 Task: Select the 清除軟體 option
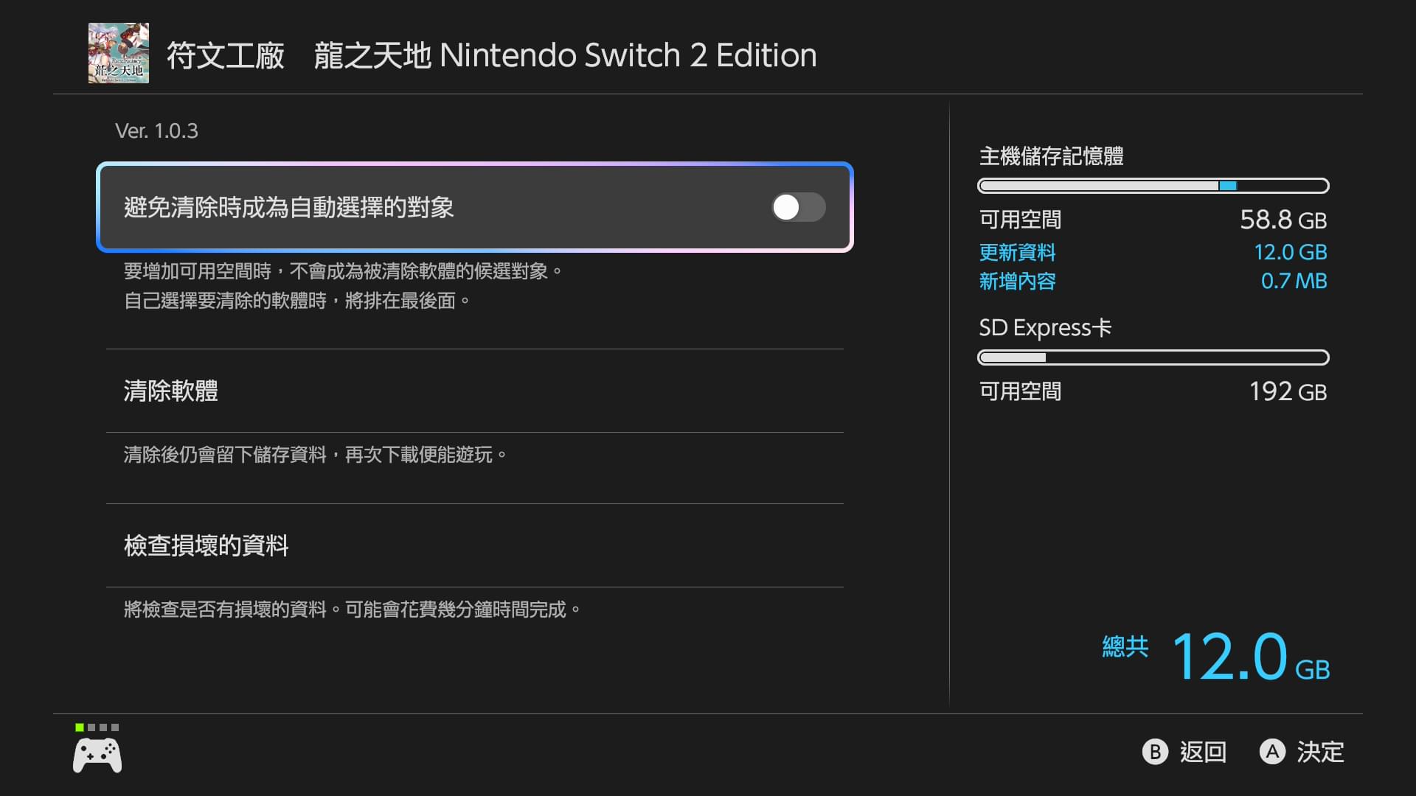tap(475, 391)
